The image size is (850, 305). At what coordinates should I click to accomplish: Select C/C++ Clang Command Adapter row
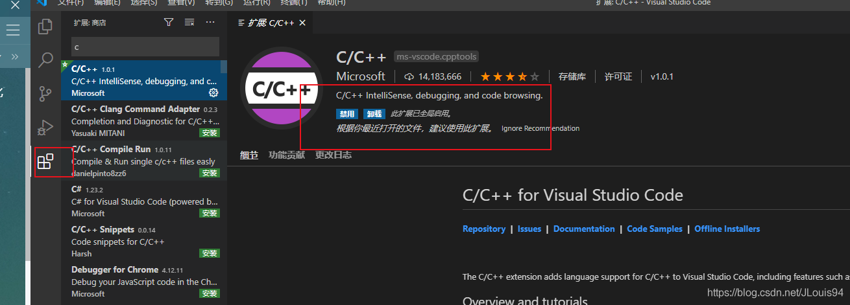point(144,120)
